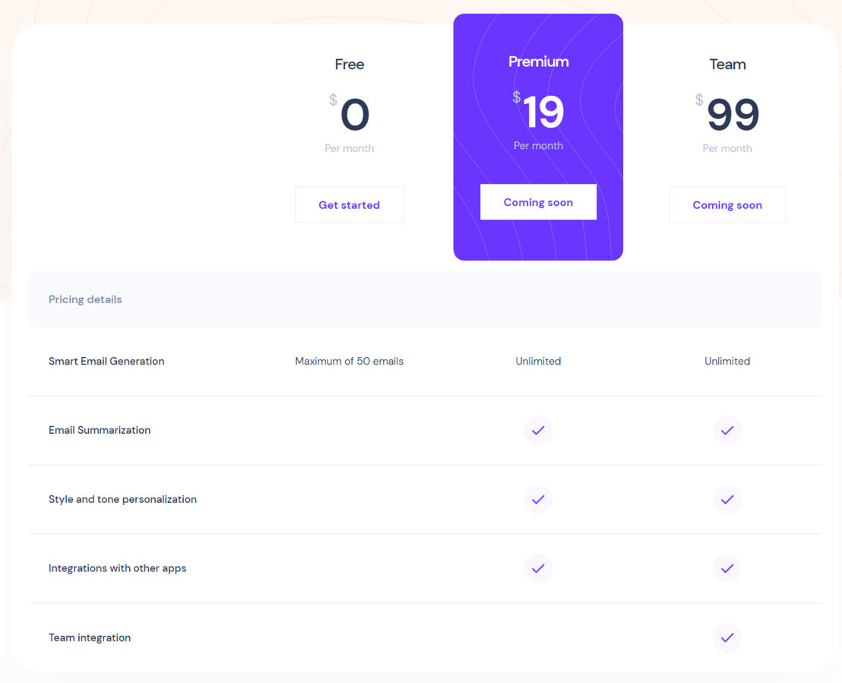Click Maximum of 50 emails cell

349,362
